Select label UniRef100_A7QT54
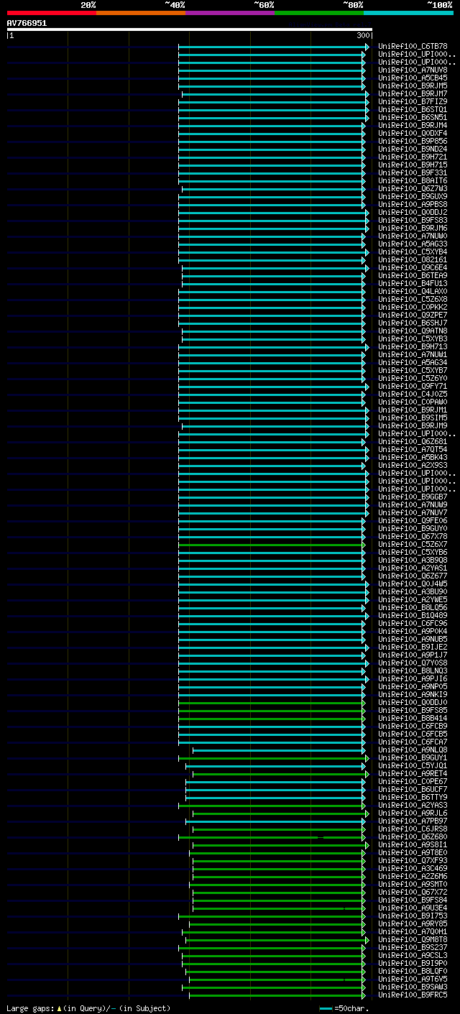 tap(413, 450)
